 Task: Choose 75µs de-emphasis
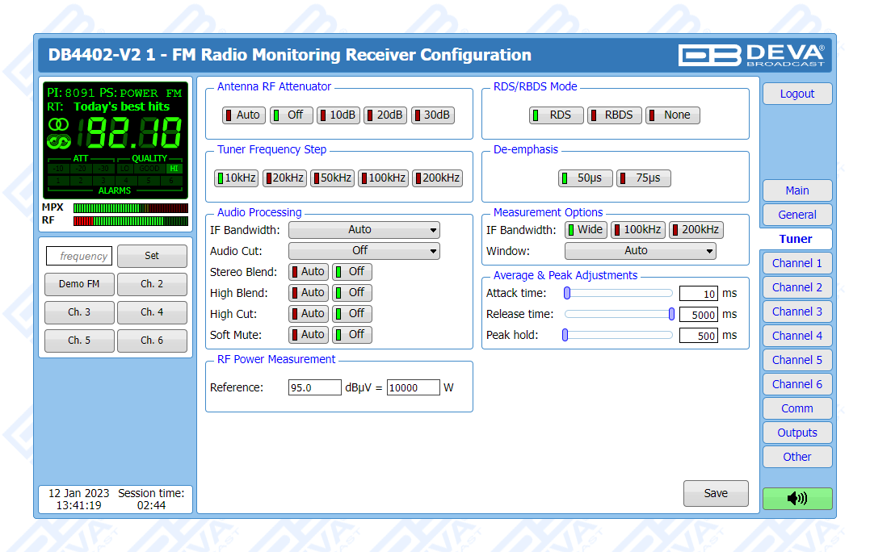click(643, 178)
